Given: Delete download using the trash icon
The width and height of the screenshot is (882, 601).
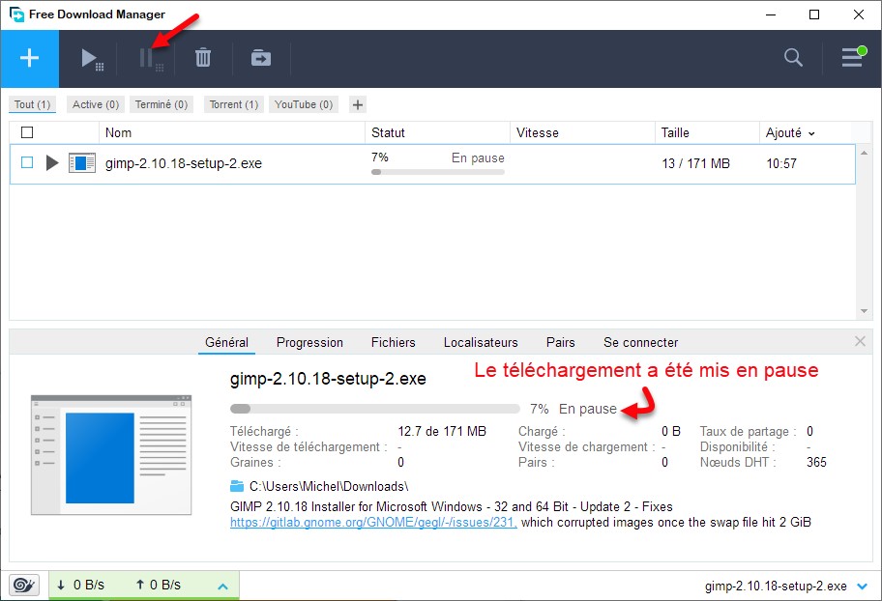Looking at the screenshot, I should pyautogui.click(x=203, y=58).
